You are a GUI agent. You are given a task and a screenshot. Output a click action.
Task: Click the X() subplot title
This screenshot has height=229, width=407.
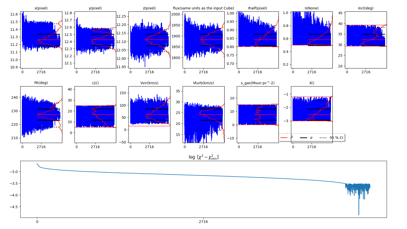[x=312, y=83]
